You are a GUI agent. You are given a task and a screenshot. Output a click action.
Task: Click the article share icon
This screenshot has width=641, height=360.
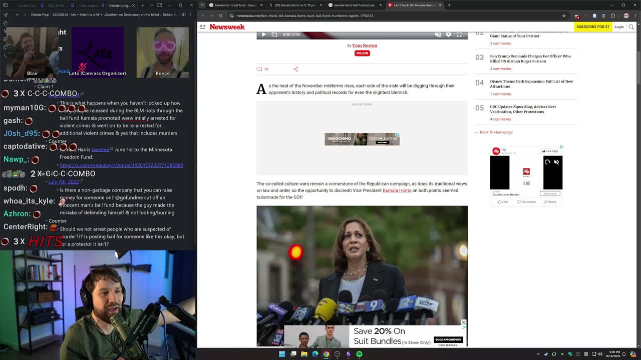295,69
